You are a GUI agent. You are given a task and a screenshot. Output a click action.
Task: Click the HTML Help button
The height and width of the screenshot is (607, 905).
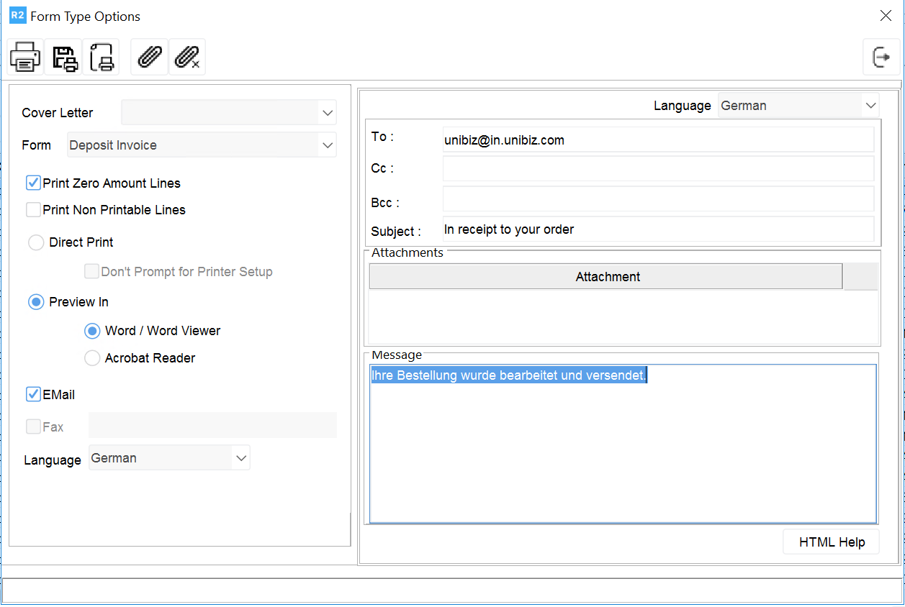point(831,542)
